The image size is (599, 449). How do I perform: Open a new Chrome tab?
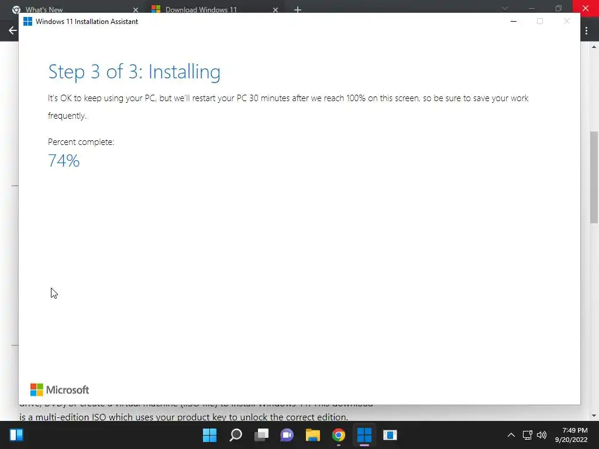pyautogui.click(x=298, y=10)
